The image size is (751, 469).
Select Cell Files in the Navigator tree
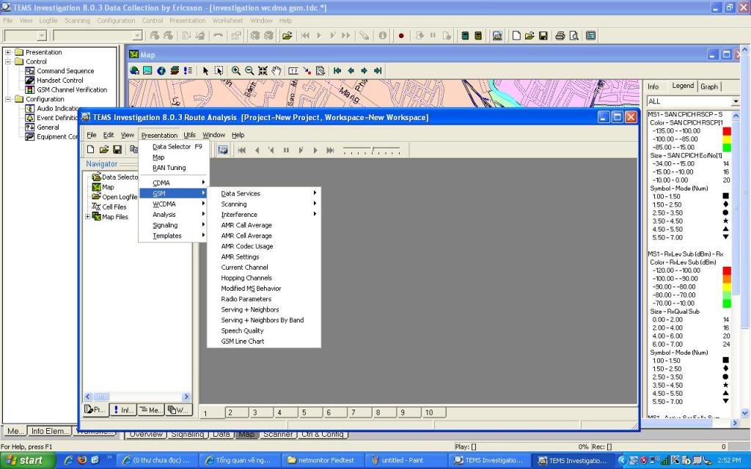point(114,207)
